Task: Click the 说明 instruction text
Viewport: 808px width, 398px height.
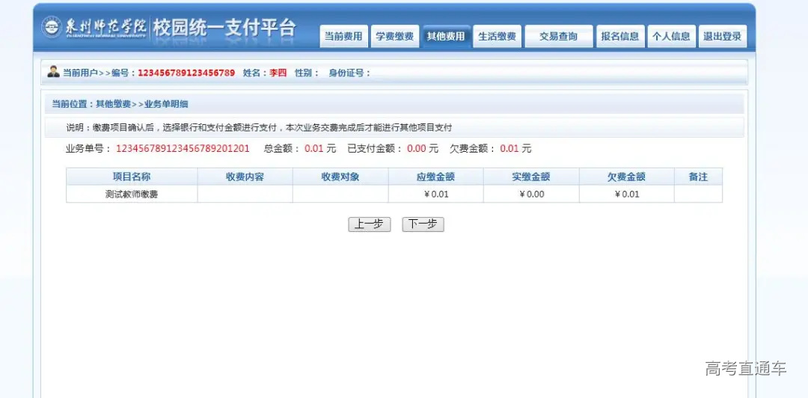Action: click(259, 127)
